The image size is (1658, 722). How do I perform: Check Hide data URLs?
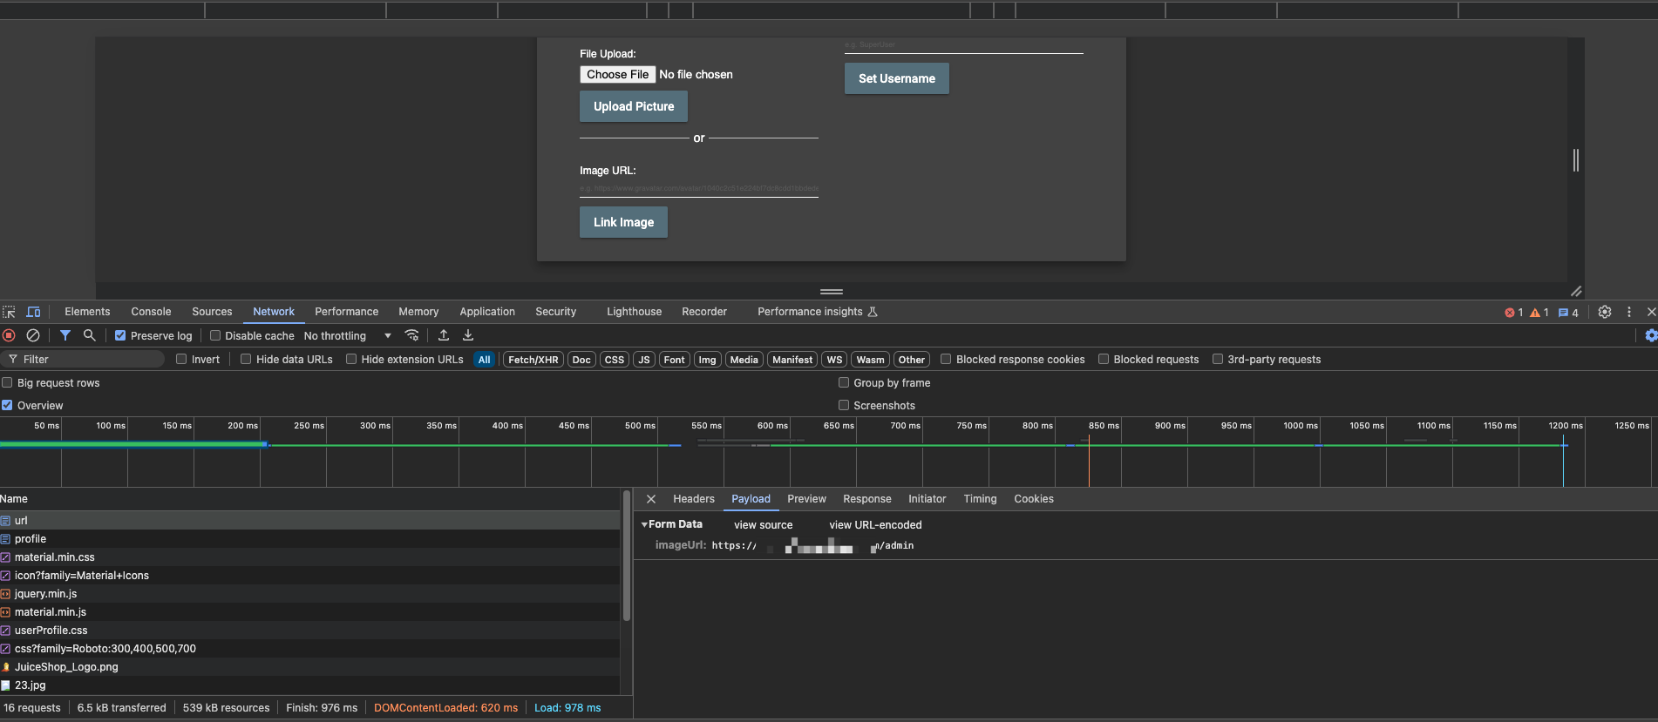coord(246,360)
